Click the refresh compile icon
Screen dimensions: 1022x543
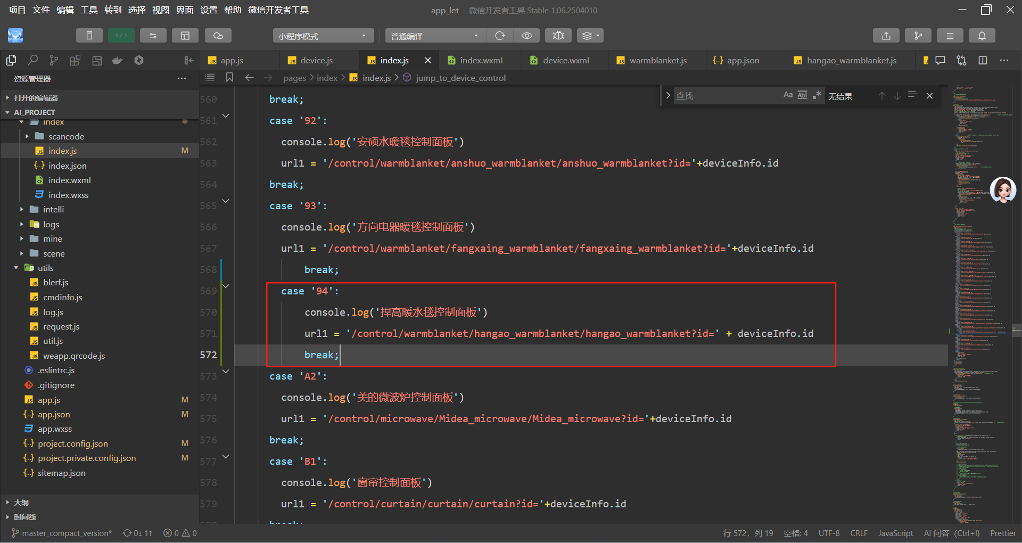click(x=499, y=36)
